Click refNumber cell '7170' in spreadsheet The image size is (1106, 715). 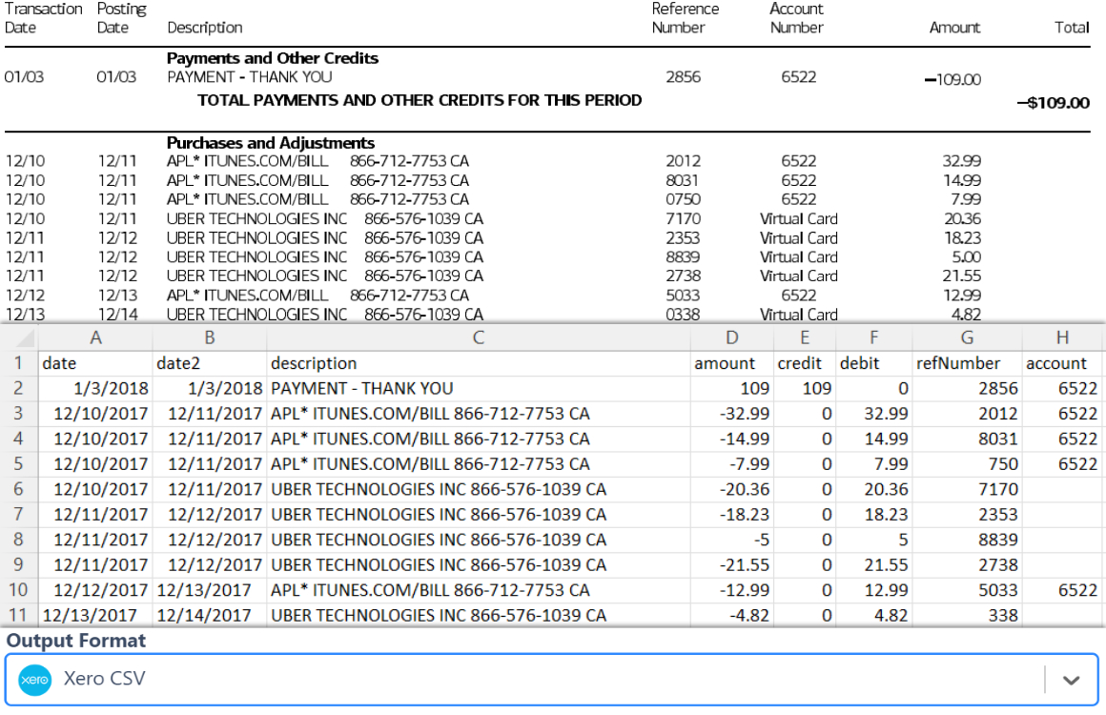(x=967, y=489)
